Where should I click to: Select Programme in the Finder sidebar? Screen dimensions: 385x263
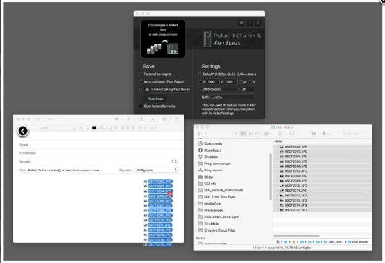pyautogui.click(x=213, y=170)
